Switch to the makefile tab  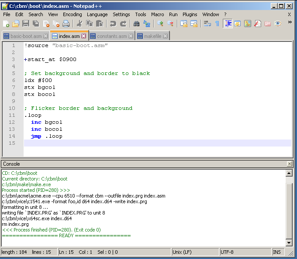click(152, 36)
